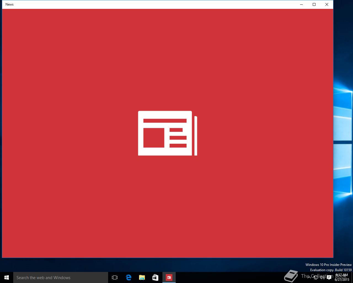The image size is (353, 283).
Task: Open the Action Center notifications icon
Action: click(x=329, y=277)
